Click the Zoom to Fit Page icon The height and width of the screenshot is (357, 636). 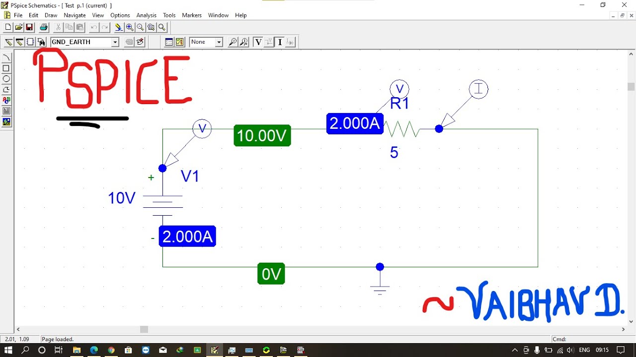coord(162,27)
